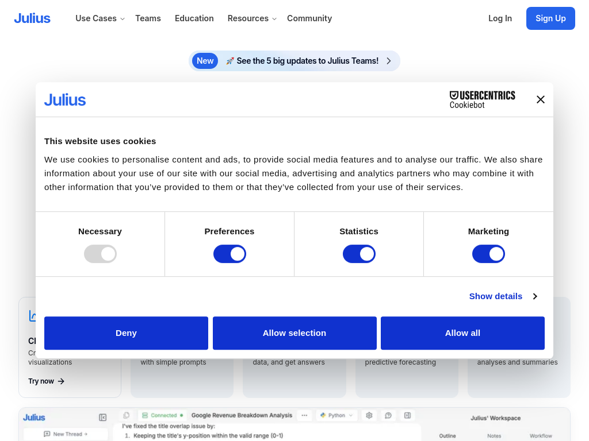Close the cookie dialog with X
The width and height of the screenshot is (589, 441).
[541, 99]
